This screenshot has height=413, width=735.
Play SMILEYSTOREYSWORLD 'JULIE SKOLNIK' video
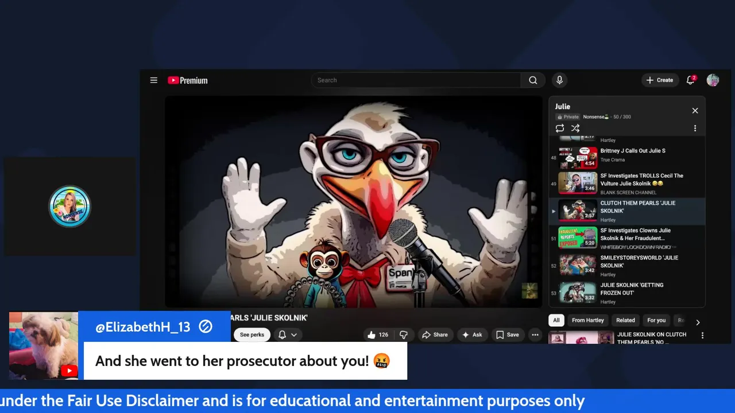pos(627,266)
